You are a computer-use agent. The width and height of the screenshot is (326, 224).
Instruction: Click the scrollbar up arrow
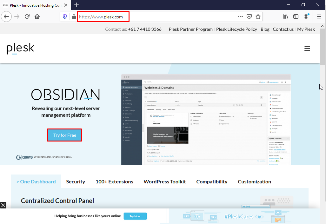tap(322, 26)
